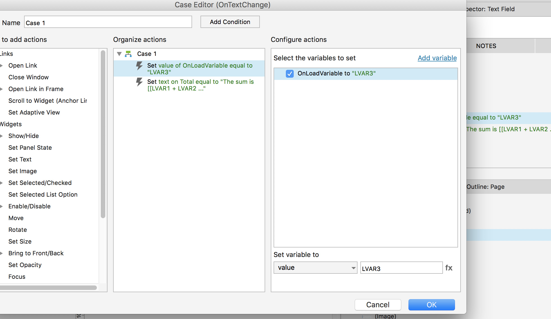Click the vertical scrollbar of actions list
551x319 pixels.
(103, 134)
